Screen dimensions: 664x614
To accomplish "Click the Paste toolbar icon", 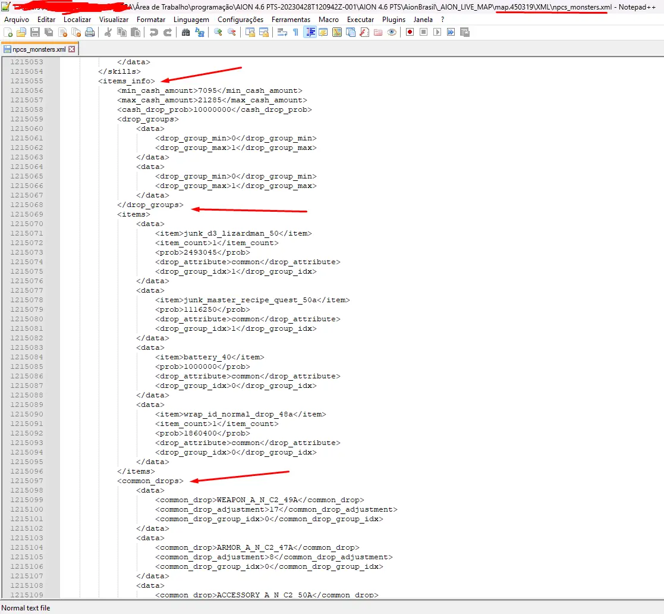I will [136, 33].
